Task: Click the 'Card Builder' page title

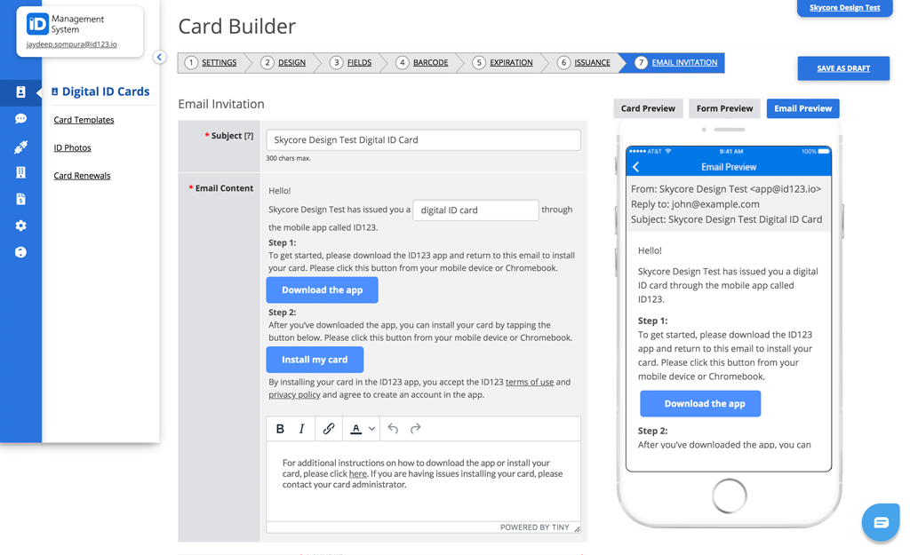Action: click(x=236, y=26)
